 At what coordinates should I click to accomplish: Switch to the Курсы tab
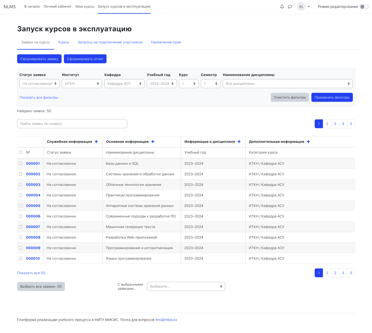(x=64, y=42)
